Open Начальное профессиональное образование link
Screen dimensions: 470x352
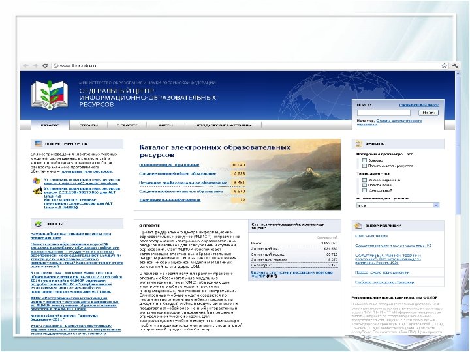point(183,183)
